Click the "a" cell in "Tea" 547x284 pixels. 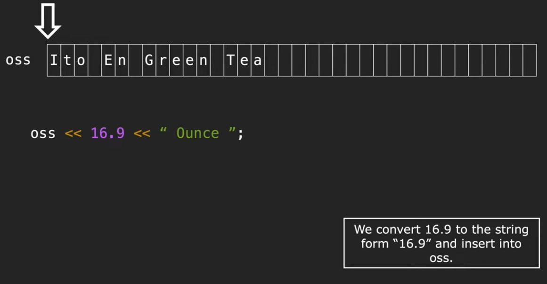(x=258, y=60)
